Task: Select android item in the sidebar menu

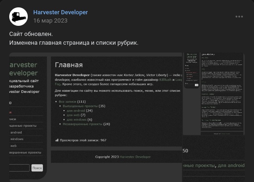Action: coord(16,132)
